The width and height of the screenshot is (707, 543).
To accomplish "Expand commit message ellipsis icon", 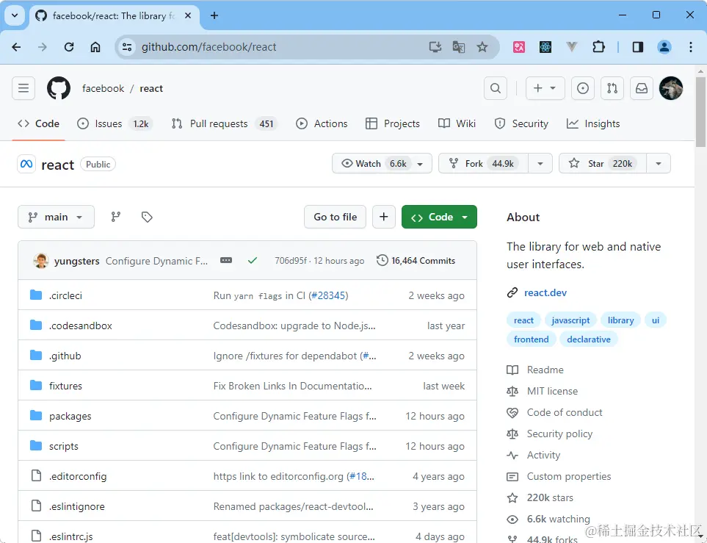I will [x=226, y=260].
